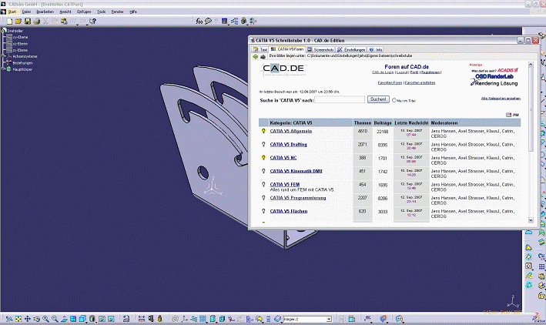The height and width of the screenshot is (325, 546).
Task: Open the CATIA V5 Flächen forum link
Action: [x=289, y=212]
